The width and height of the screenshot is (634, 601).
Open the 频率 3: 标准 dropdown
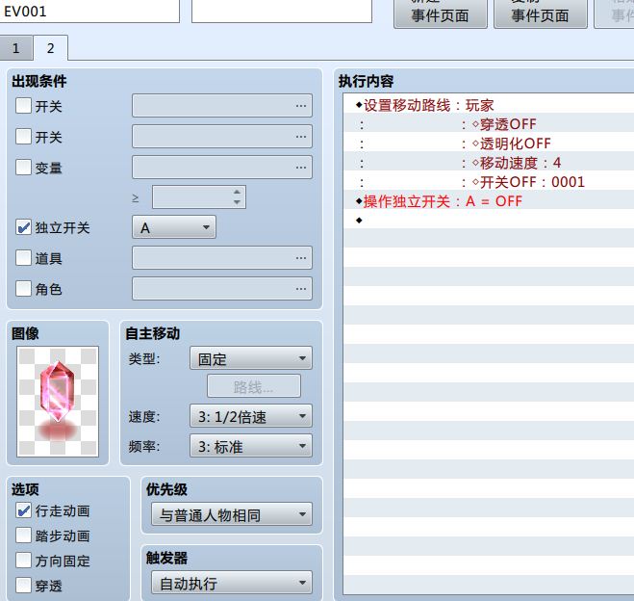251,446
